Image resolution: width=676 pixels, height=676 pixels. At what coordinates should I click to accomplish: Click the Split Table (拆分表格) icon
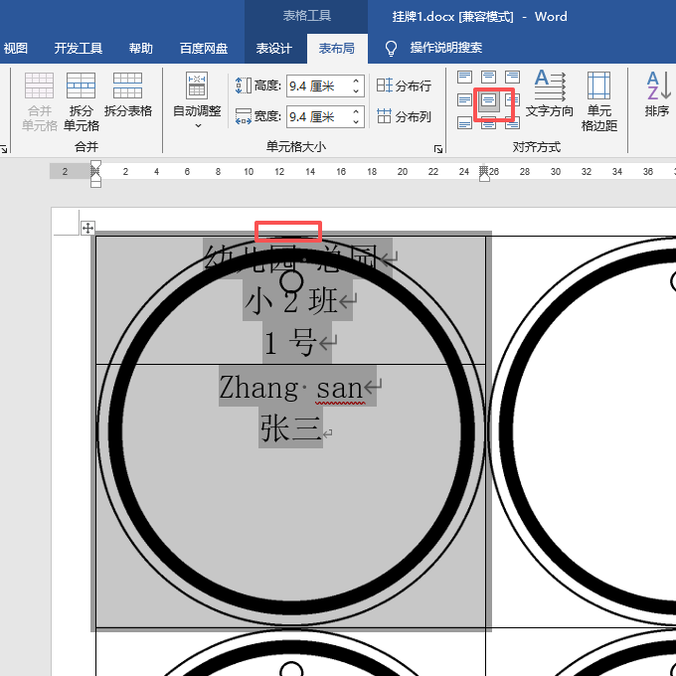(x=127, y=85)
